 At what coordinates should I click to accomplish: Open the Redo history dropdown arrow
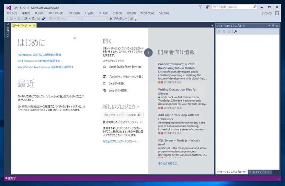63,19
